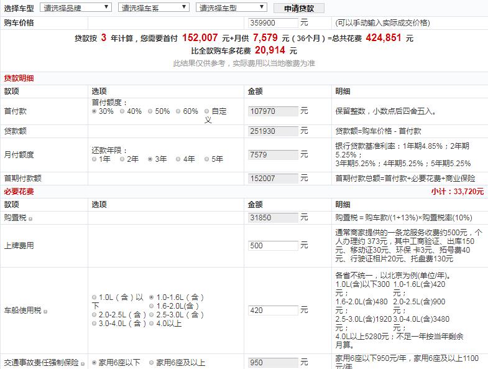Click the 月付额度 row label
The width and height of the screenshot is (488, 369).
[19, 155]
